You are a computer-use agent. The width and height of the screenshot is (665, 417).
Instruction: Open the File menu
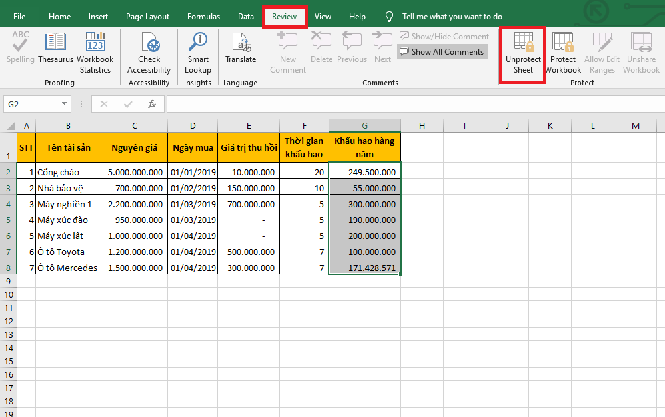point(19,17)
